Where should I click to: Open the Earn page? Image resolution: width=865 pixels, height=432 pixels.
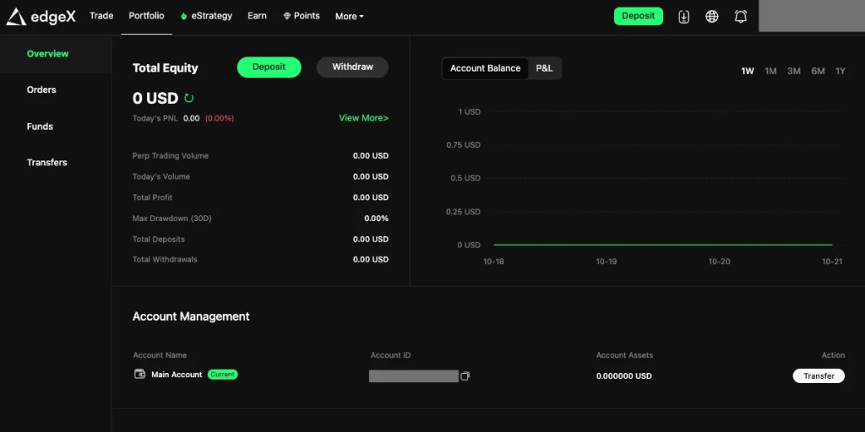pos(257,15)
